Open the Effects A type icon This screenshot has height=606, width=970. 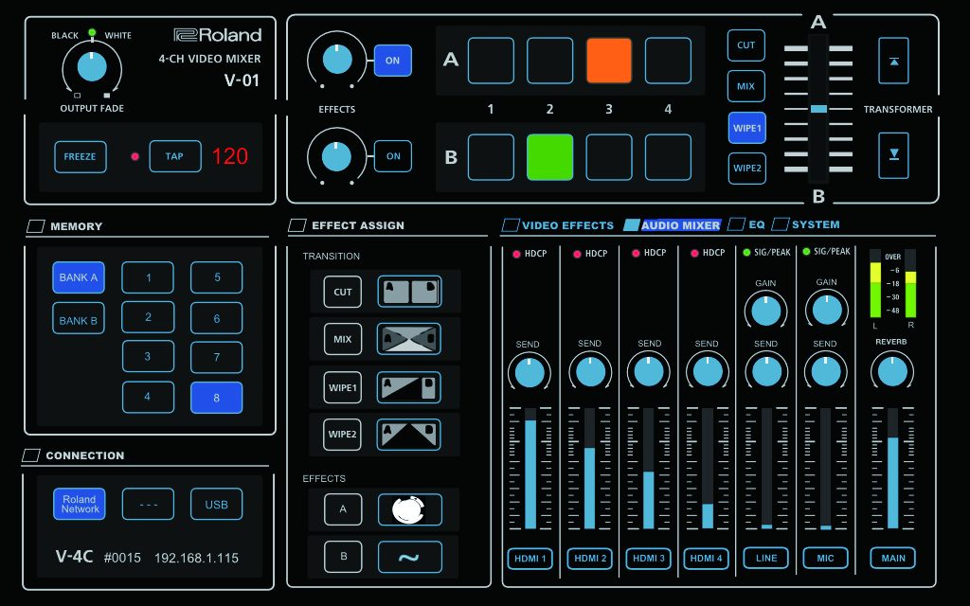coord(410,509)
